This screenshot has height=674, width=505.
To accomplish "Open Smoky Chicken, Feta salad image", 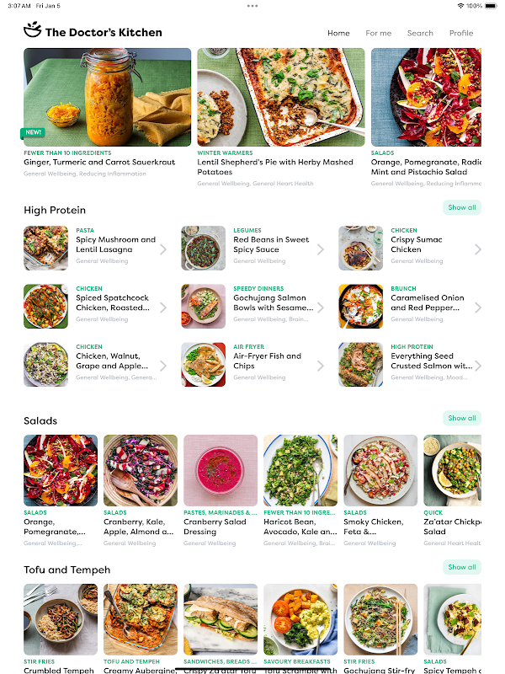I will pyautogui.click(x=380, y=470).
